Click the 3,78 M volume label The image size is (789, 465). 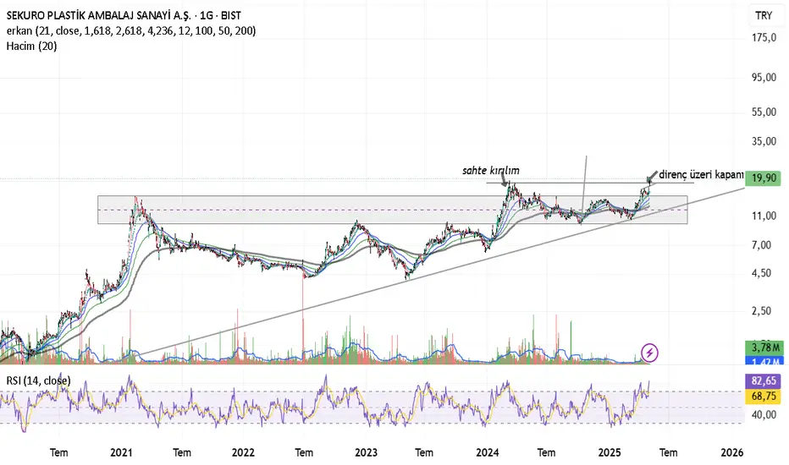pyautogui.click(x=763, y=347)
